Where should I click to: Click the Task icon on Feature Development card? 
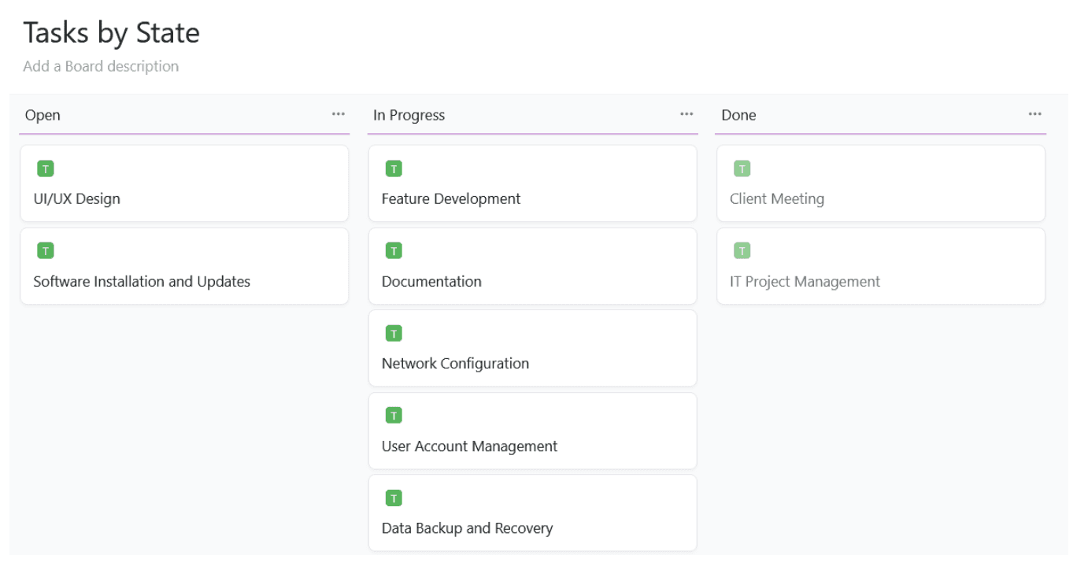[x=394, y=168]
